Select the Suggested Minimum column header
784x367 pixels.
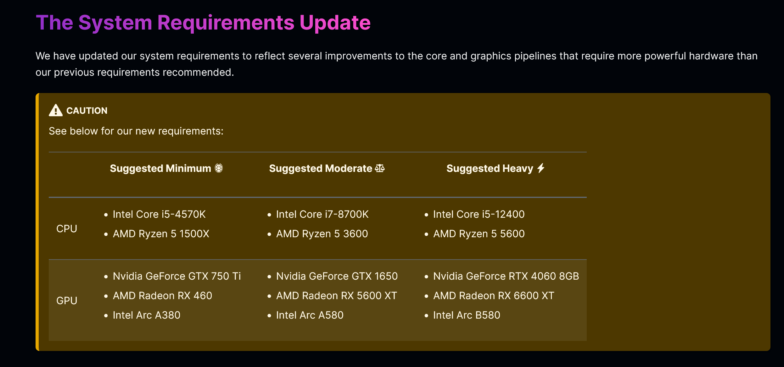[166, 168]
